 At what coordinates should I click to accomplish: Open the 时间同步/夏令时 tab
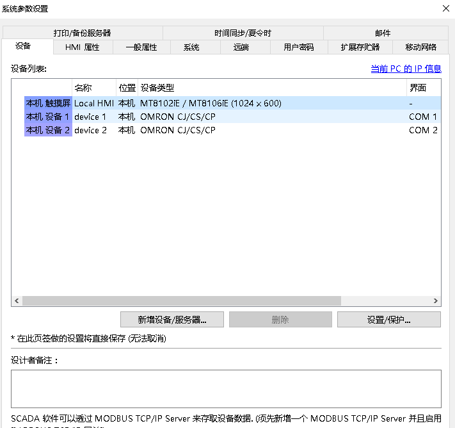pyautogui.click(x=243, y=33)
